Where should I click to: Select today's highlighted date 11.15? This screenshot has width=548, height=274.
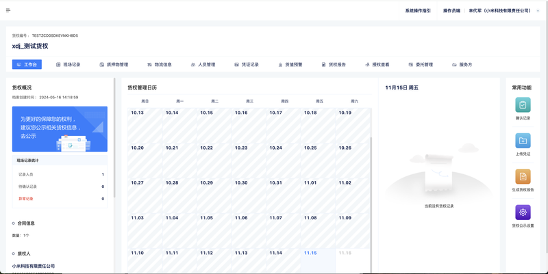318,261
